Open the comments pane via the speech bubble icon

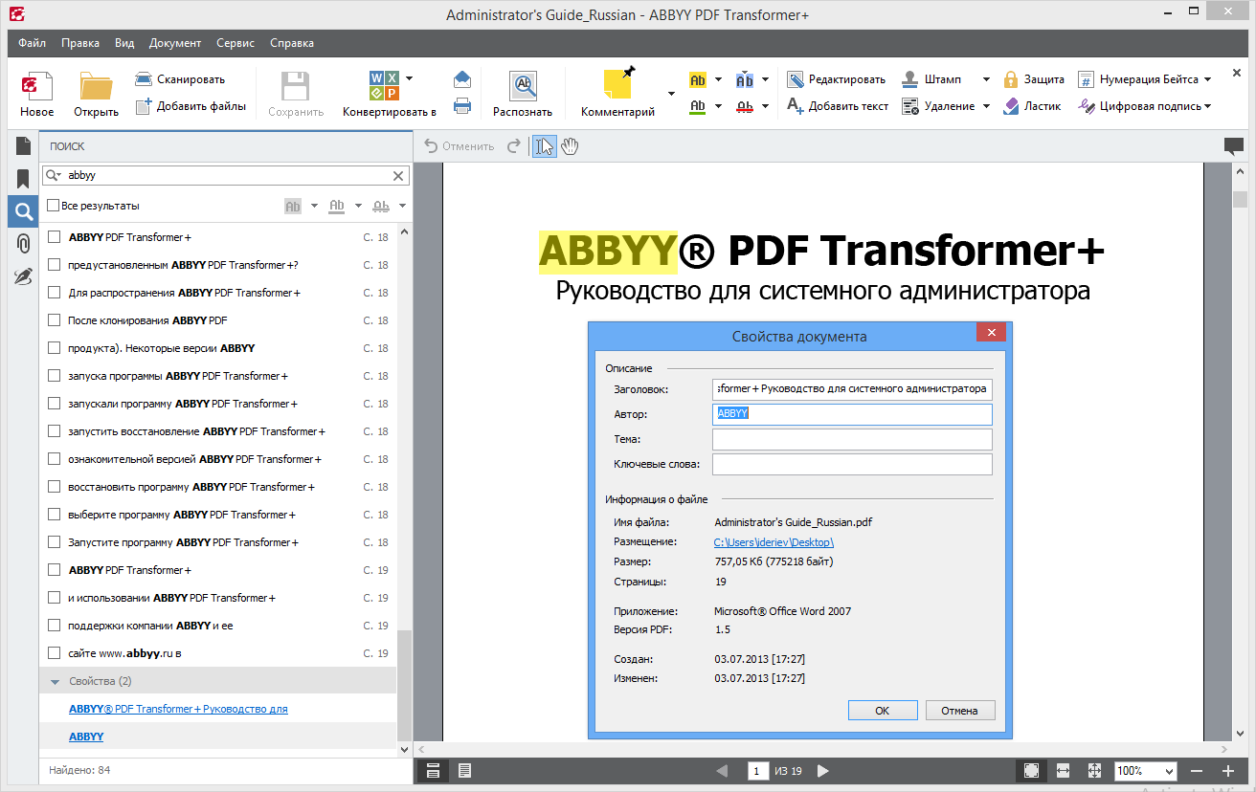pos(1234,146)
